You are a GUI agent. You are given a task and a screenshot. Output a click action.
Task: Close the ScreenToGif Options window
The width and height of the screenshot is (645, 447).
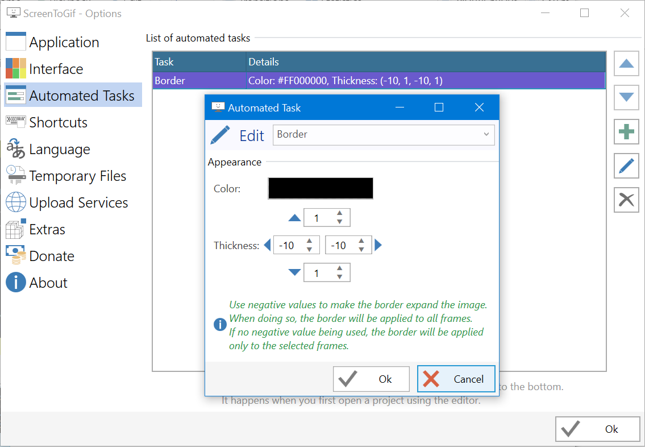coord(625,13)
